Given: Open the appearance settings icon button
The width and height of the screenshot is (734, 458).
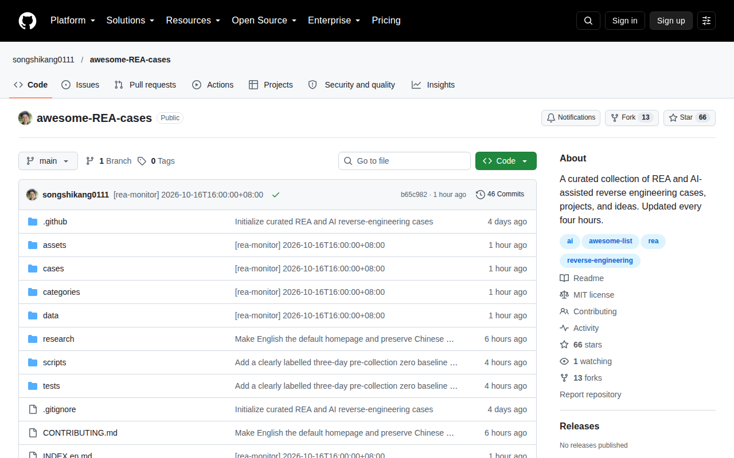Looking at the screenshot, I should (x=706, y=21).
